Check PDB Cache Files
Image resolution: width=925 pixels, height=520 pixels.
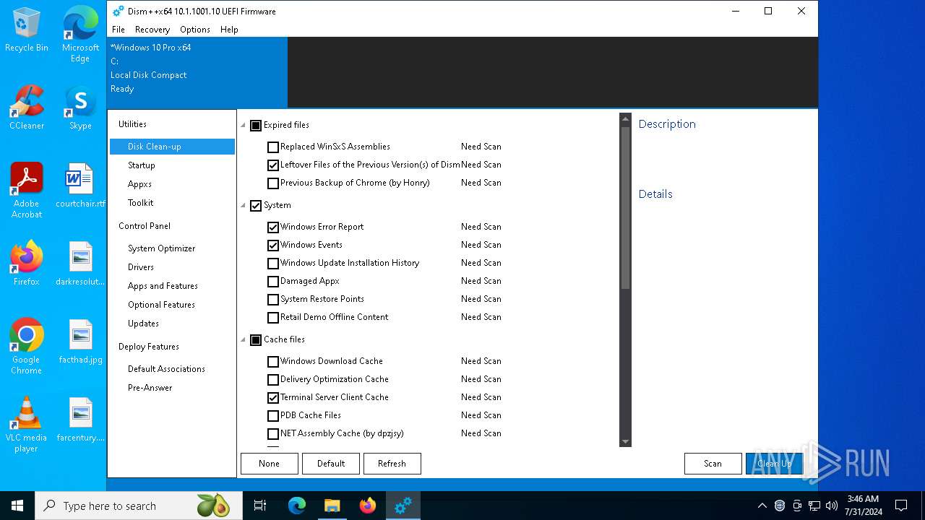pos(273,416)
